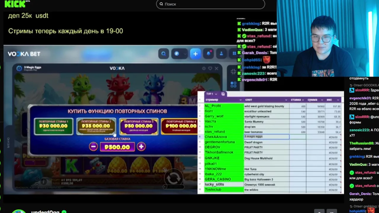The image size is (379, 213).
Task: Click the streamer webcam overlay
Action: (328, 38)
